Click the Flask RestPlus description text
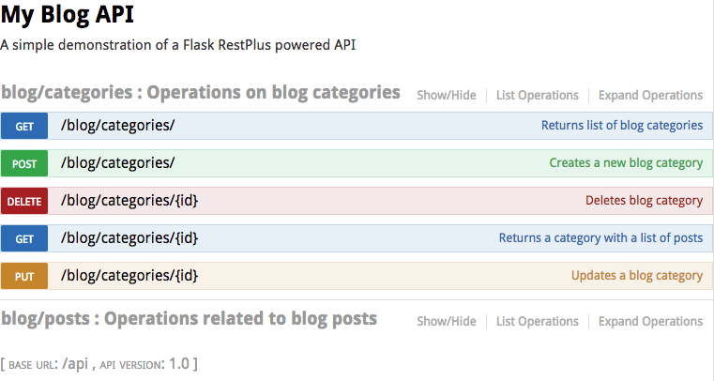This screenshot has height=381, width=714. click(178, 45)
